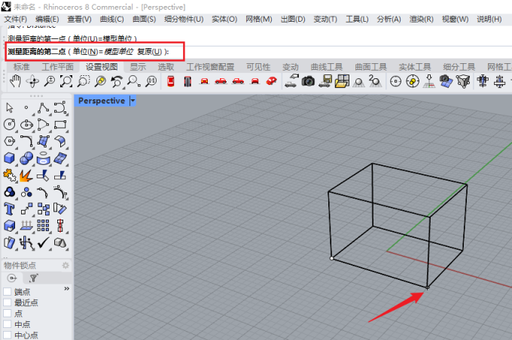This screenshot has height=340, width=512.
Task: Open the Perspective viewport dropdown arrow
Action: tap(133, 101)
